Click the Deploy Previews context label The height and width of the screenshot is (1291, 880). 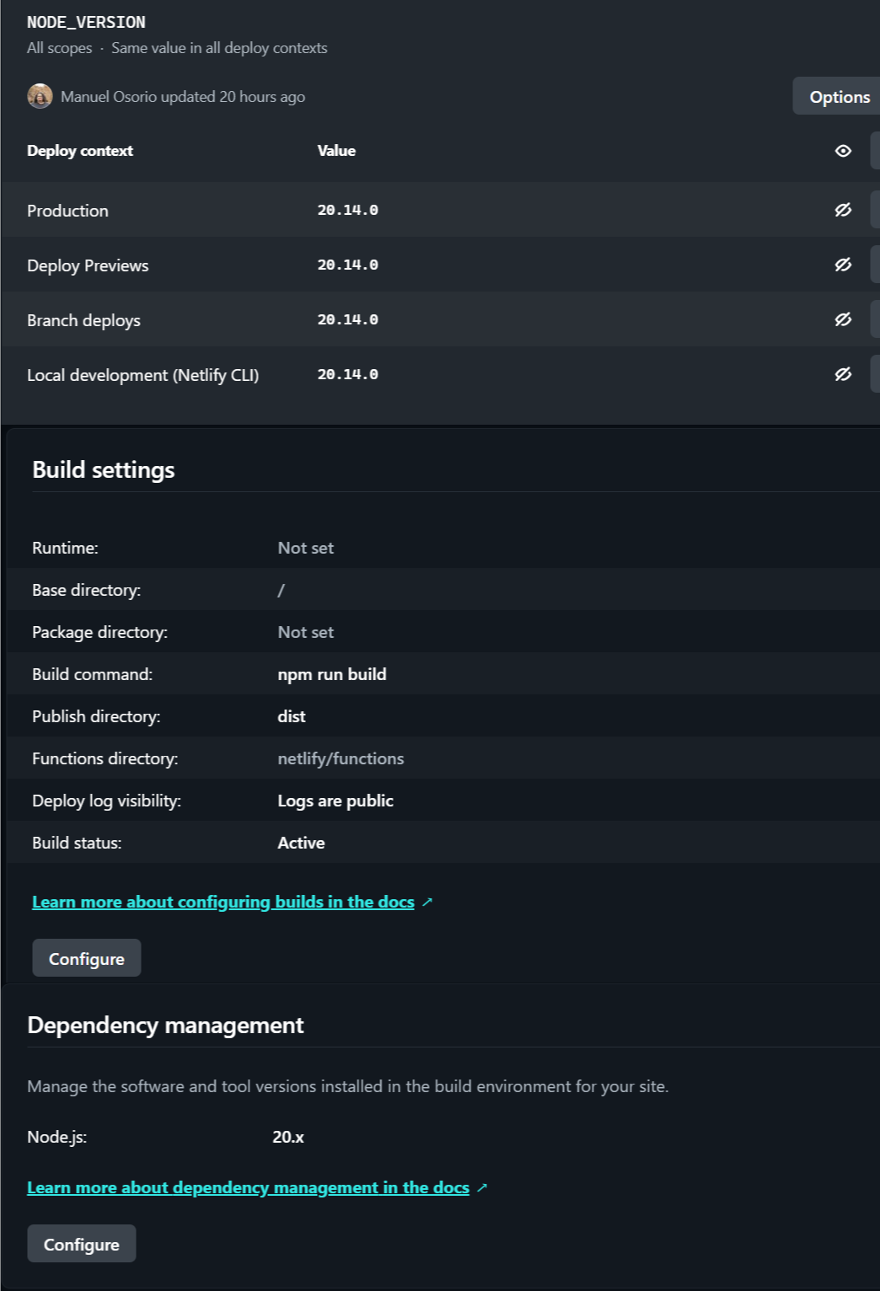88,265
